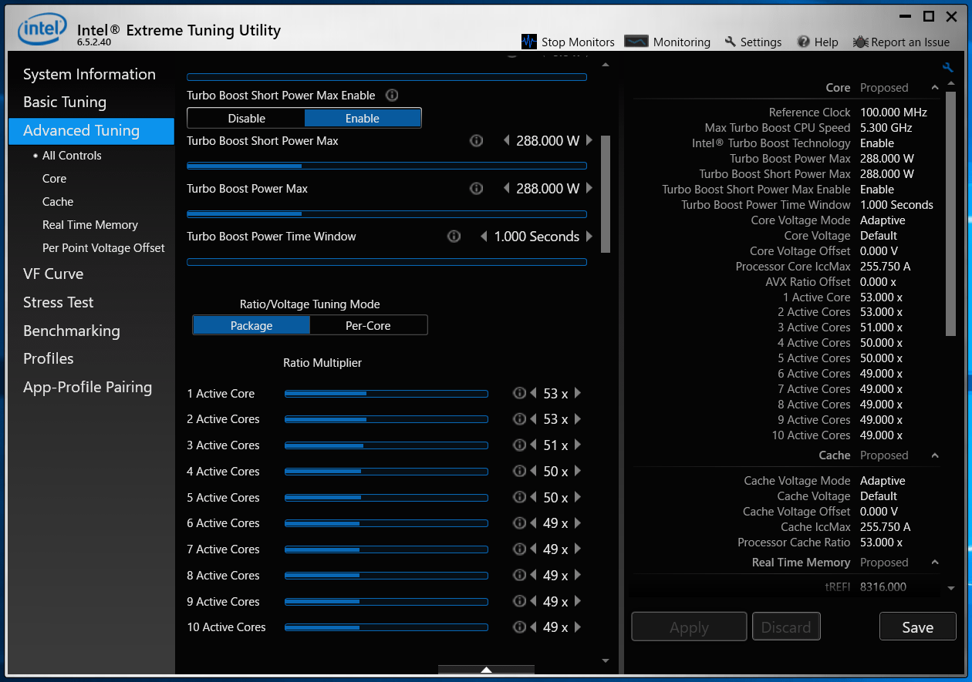The height and width of the screenshot is (682, 972).
Task: Click the Apply button
Action: (689, 627)
